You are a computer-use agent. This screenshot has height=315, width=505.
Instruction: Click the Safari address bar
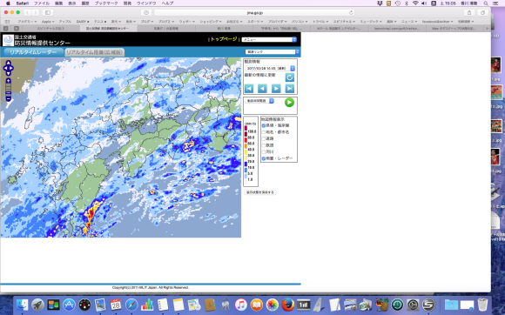tap(254, 12)
